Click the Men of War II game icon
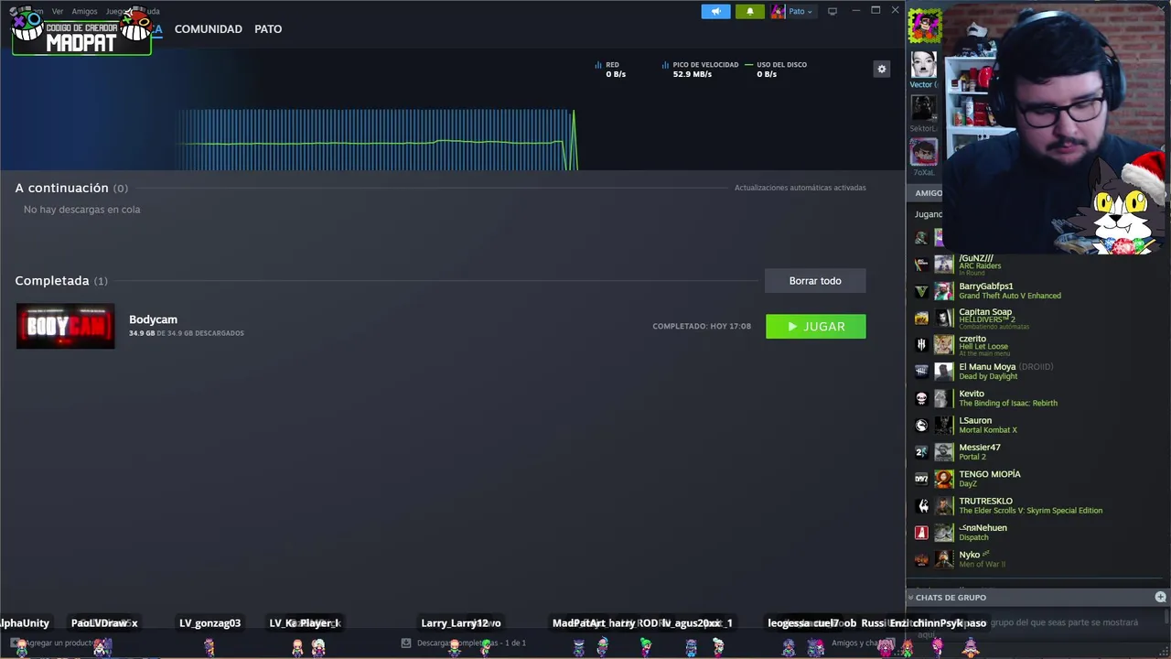This screenshot has width=1171, height=659. click(x=921, y=559)
